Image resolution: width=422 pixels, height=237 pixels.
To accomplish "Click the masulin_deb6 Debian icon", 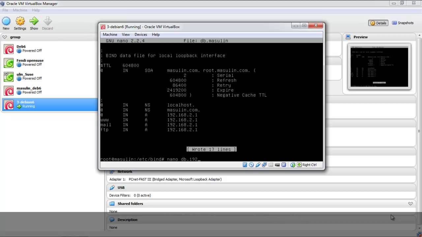I will 9,91.
